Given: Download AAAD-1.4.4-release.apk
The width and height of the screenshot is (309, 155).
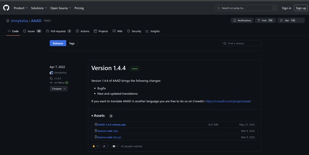Looking at the screenshot, I should (x=112, y=125).
